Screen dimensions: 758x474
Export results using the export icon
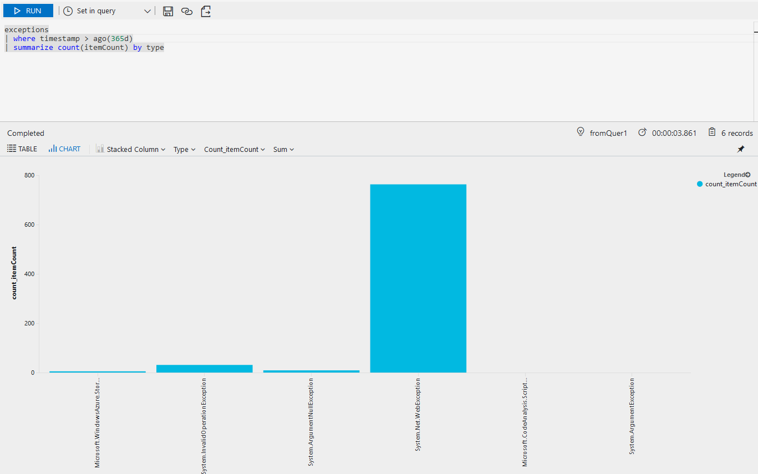206,11
